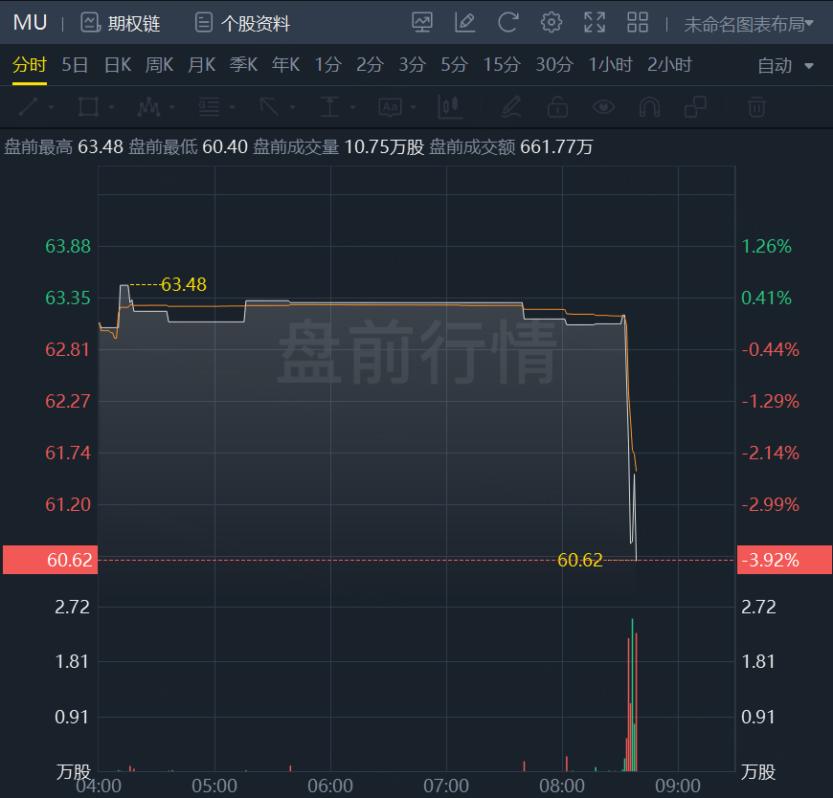Select the 5分 five-minute interval tab
833x798 pixels.
coord(454,65)
